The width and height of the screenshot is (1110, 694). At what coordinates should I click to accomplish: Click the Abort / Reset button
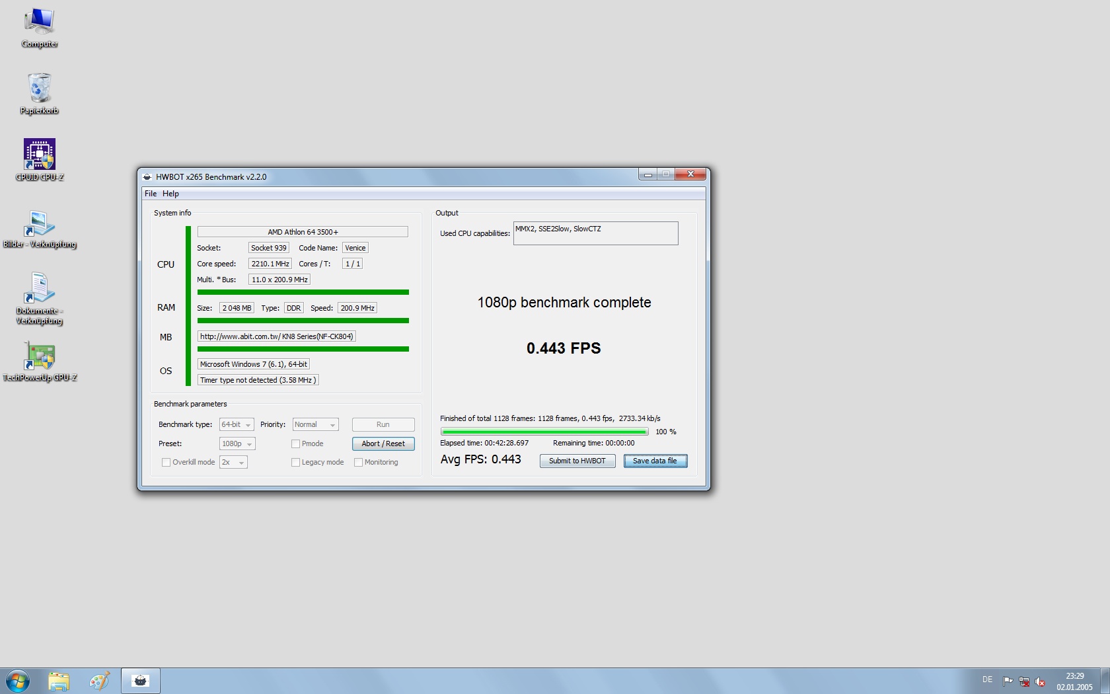click(383, 443)
